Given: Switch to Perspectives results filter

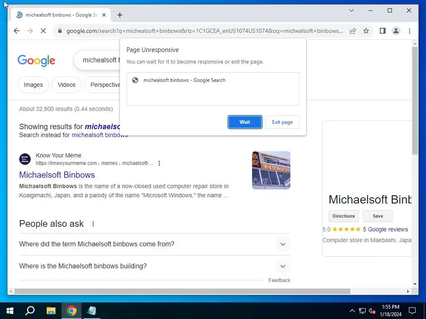Looking at the screenshot, I should [102, 85].
